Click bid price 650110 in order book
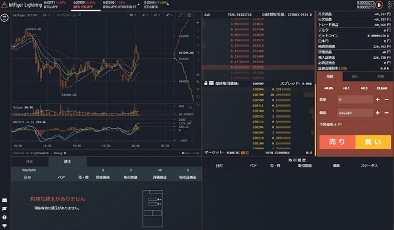 [x=258, y=138]
